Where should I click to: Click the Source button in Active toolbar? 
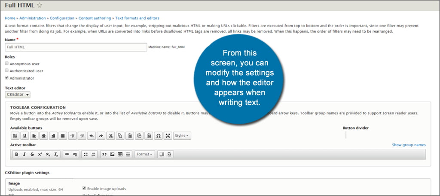pyautogui.click(x=169, y=154)
